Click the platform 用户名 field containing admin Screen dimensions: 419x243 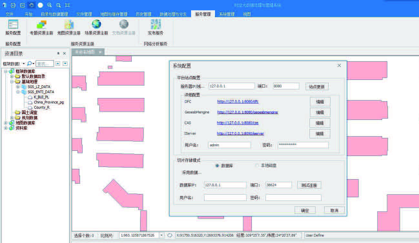(x=229, y=145)
